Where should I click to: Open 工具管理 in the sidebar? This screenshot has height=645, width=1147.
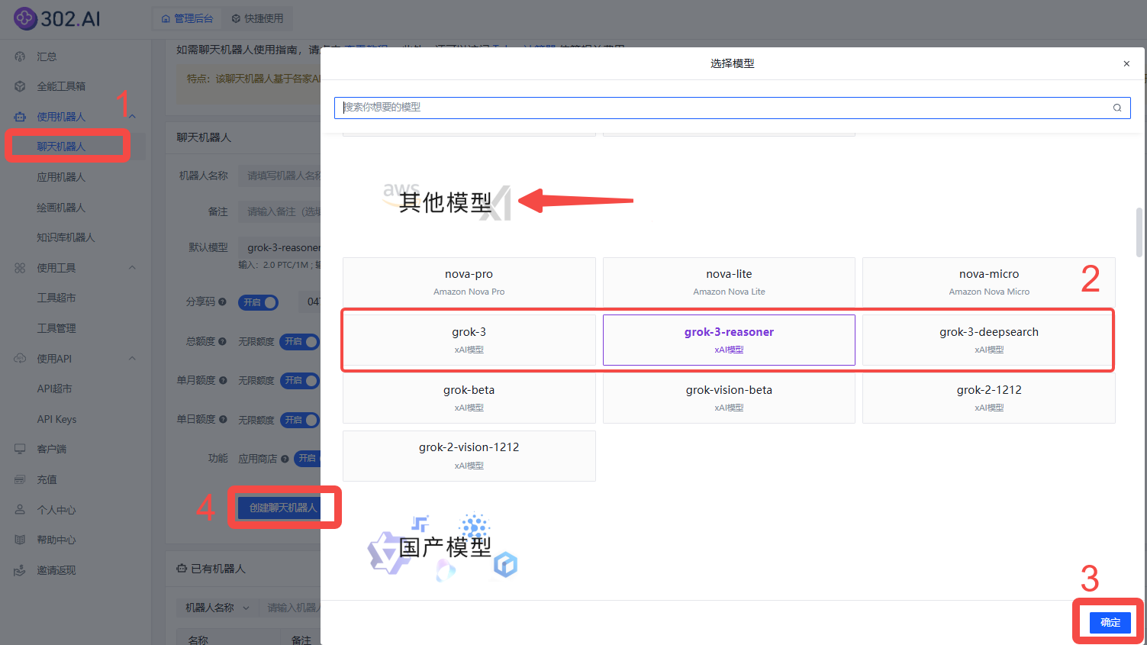(56, 328)
